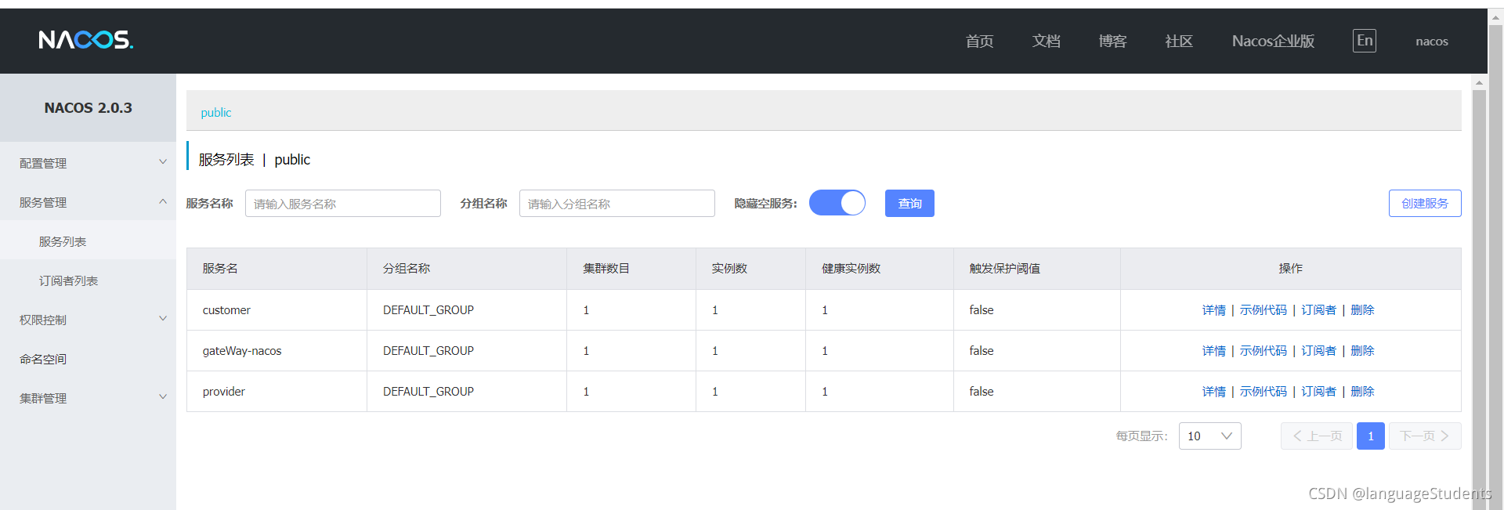
Task: Open 详情 for provider service
Action: 1214,392
